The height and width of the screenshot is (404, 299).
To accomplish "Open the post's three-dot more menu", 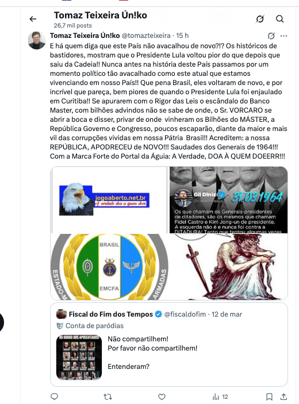I will tap(283, 36).
